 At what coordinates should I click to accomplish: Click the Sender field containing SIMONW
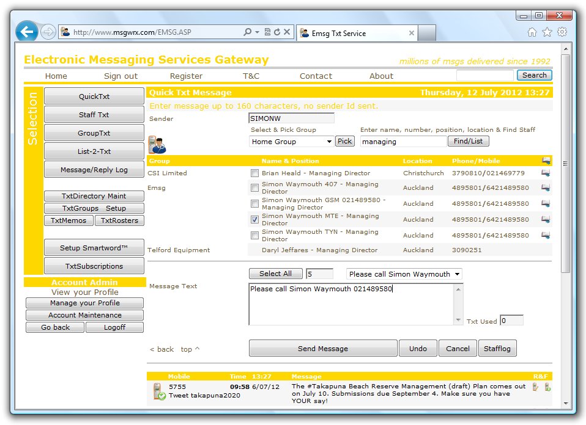(x=291, y=118)
